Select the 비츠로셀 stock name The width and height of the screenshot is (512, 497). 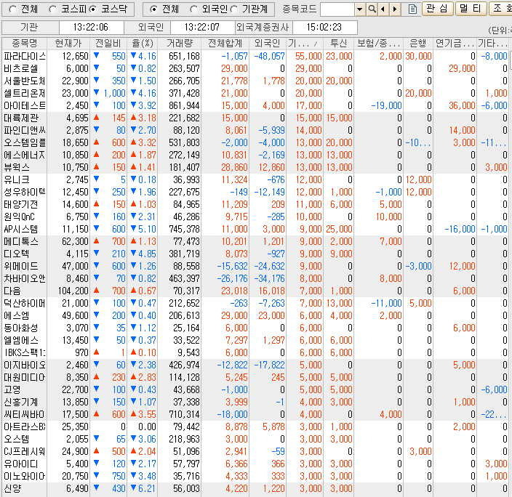coord(21,68)
